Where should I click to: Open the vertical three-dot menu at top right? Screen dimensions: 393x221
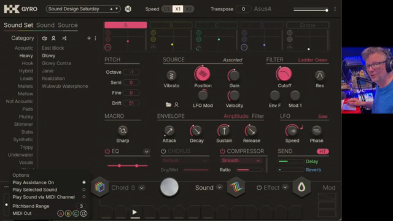tap(335, 9)
